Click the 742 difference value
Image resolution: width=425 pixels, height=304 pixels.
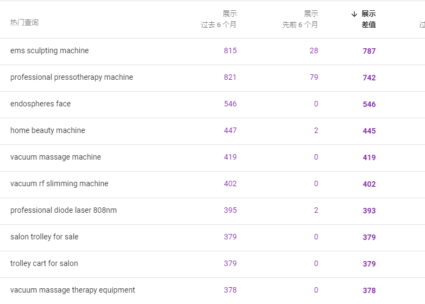pyautogui.click(x=369, y=78)
